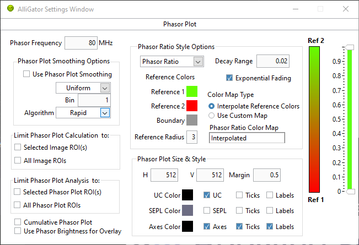
Task: Click the top handle of the ratio slider
Action: (x=350, y=47)
